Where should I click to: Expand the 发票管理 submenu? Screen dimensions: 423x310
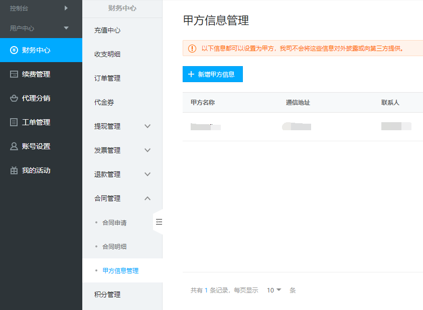[x=148, y=150]
